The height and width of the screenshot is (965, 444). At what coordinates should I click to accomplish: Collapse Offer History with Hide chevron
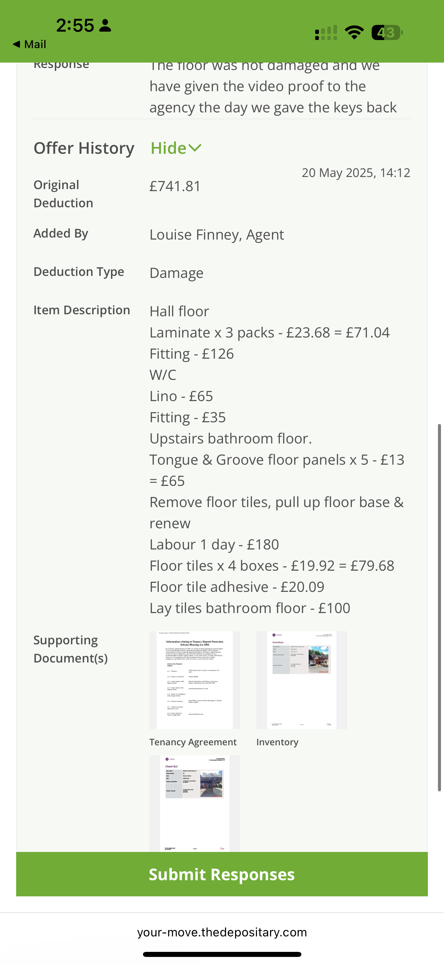pos(176,148)
